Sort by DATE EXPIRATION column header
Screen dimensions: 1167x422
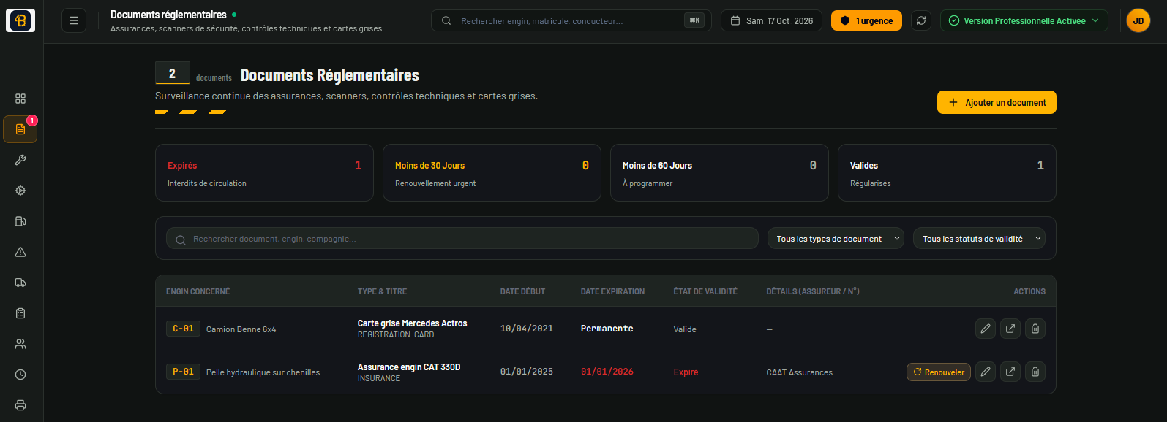coord(612,291)
